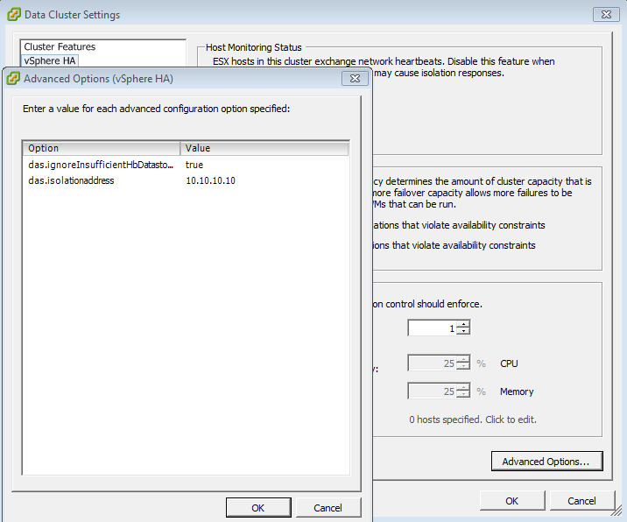Sort by the Value column header
Image resolution: width=627 pixels, height=522 pixels.
[264, 148]
